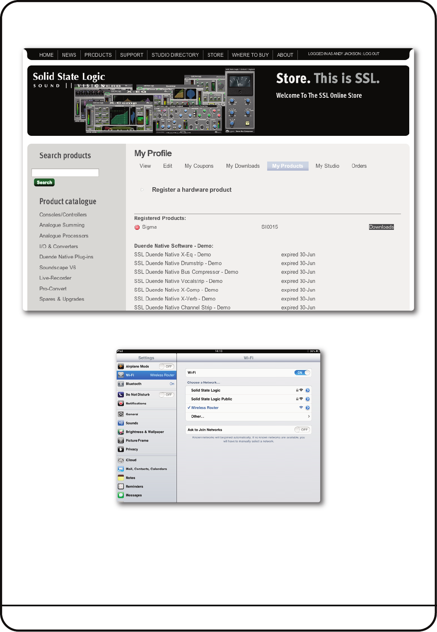Toggle the Ask to Join Networks switch
This screenshot has width=437, height=632.
(x=302, y=430)
